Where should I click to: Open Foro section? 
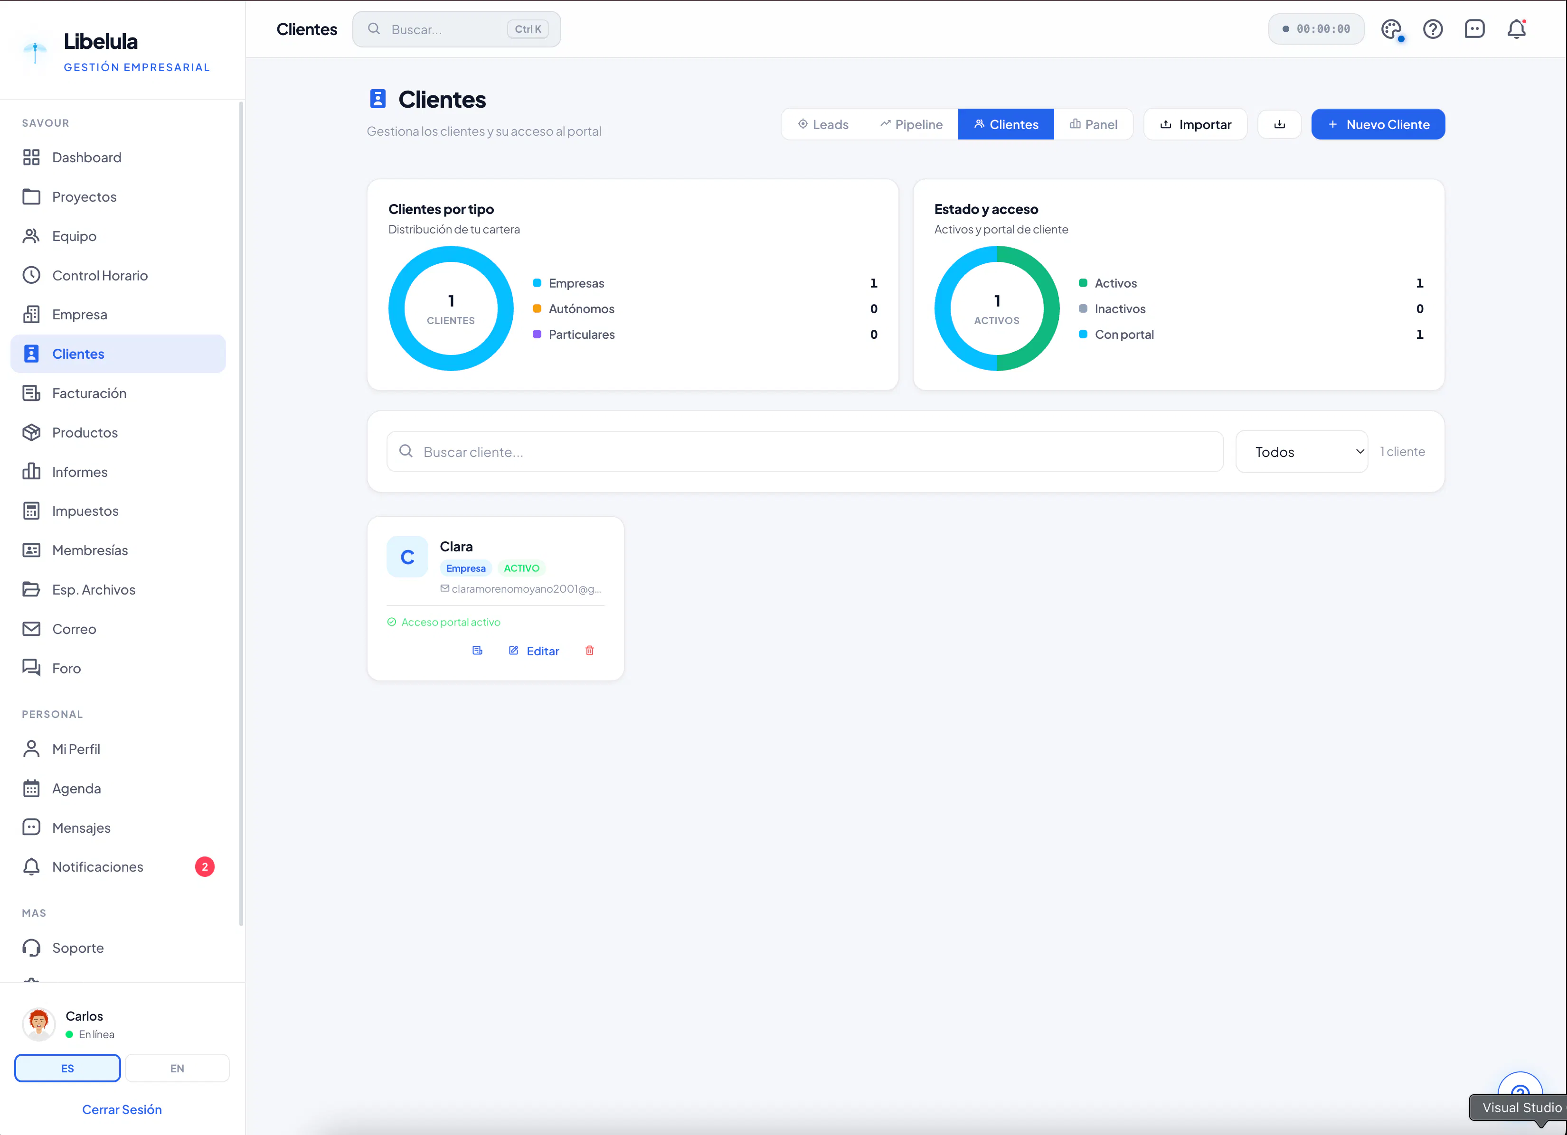118,668
